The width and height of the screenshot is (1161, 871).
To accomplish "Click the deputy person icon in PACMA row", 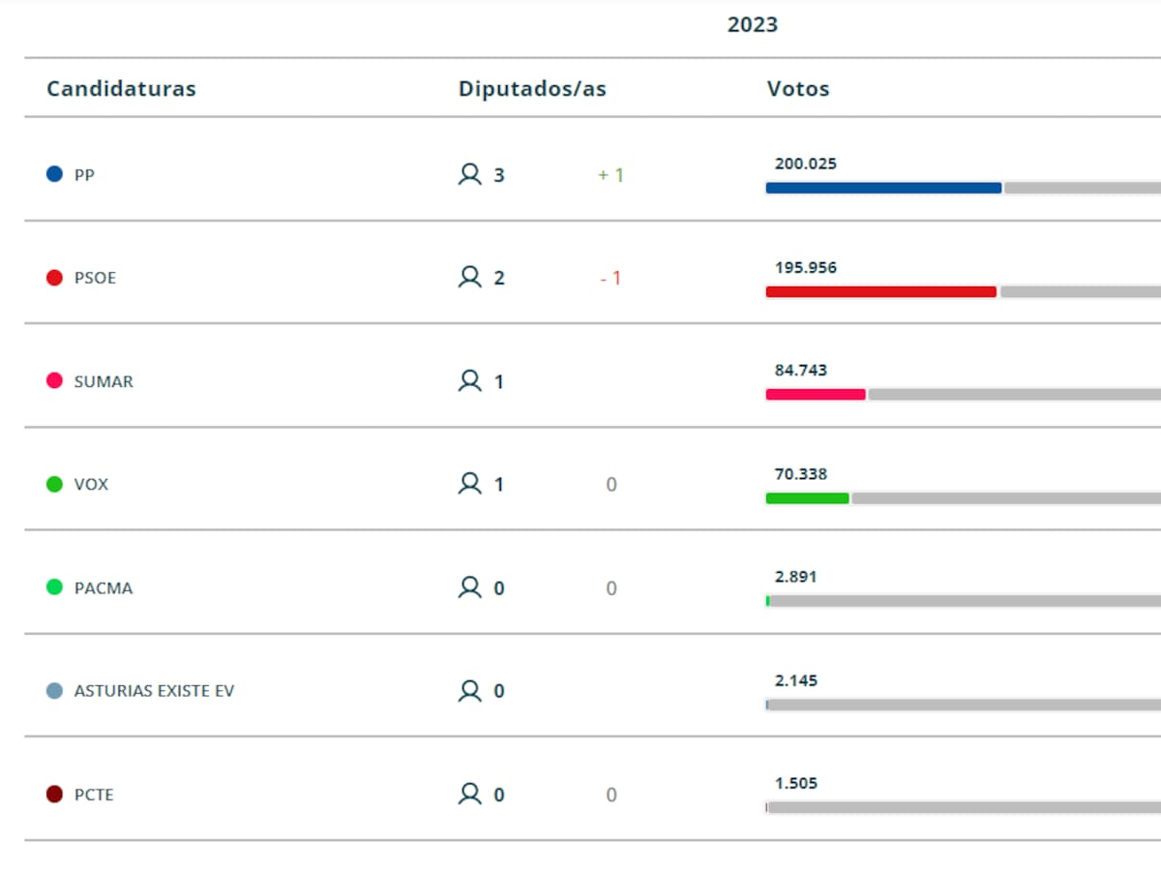I will [x=469, y=587].
